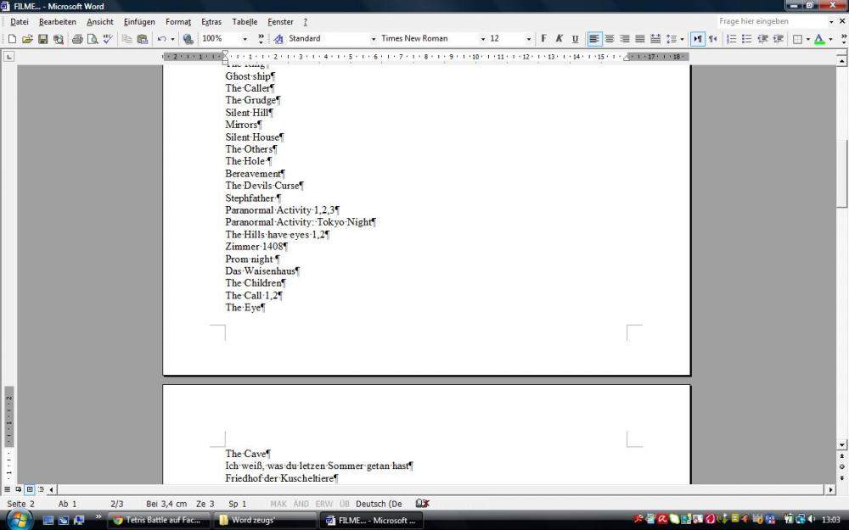Click the line spacing icon
This screenshot has width=849, height=530.
click(672, 39)
